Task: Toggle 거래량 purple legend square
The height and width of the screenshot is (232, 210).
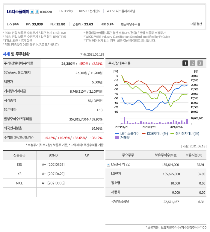Action: click(117, 138)
